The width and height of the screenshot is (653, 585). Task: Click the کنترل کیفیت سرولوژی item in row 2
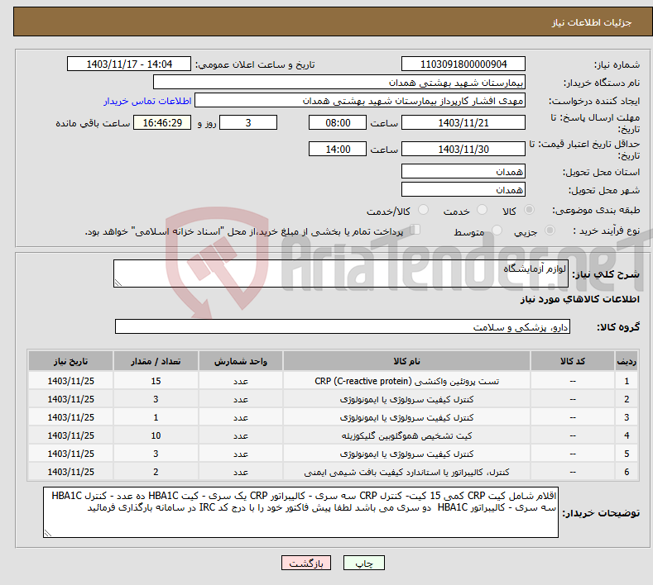coord(406,399)
